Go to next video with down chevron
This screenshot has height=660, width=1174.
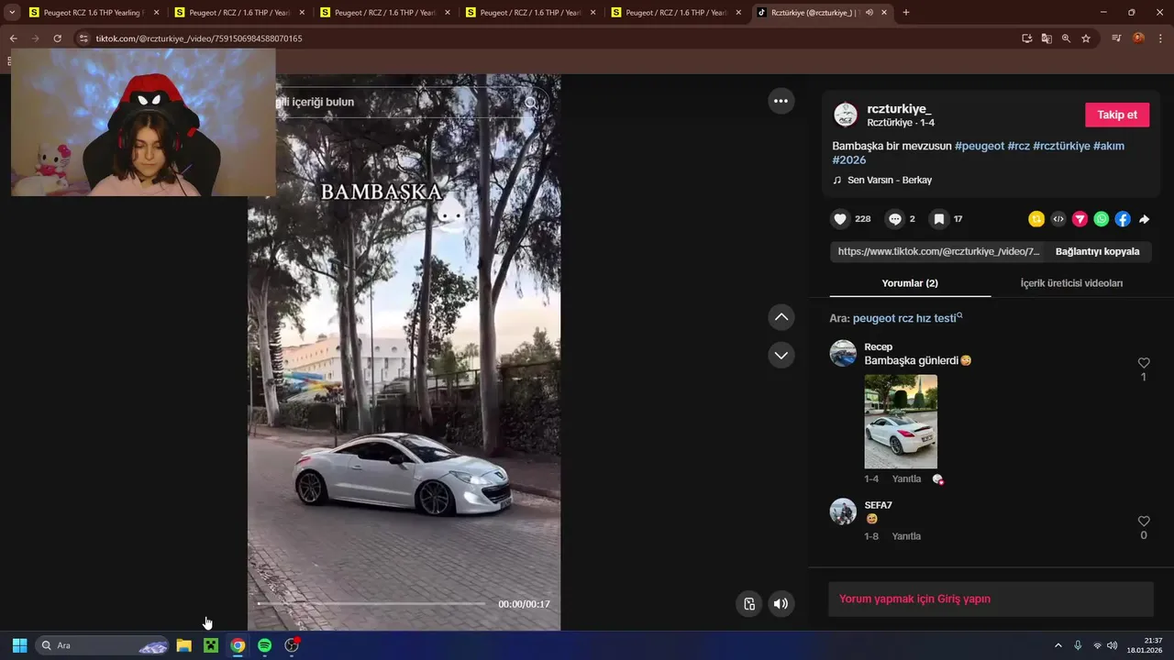[781, 355]
